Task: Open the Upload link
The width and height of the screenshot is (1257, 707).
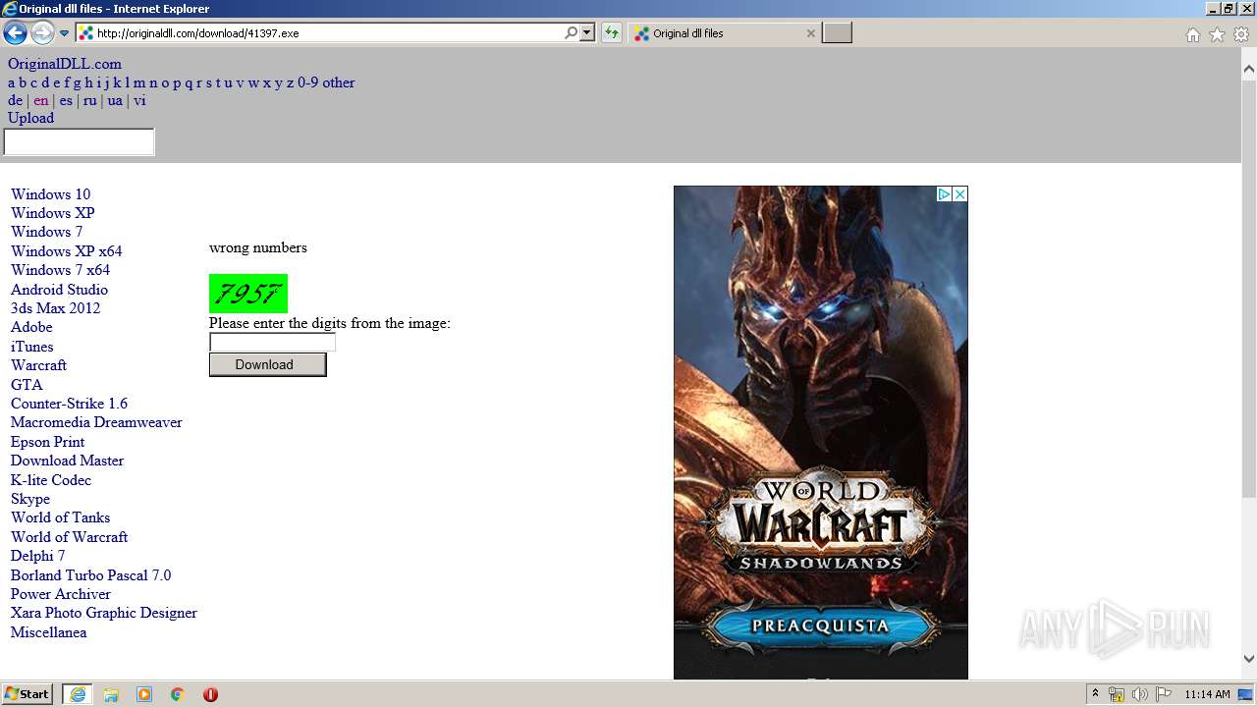Action: 31,118
